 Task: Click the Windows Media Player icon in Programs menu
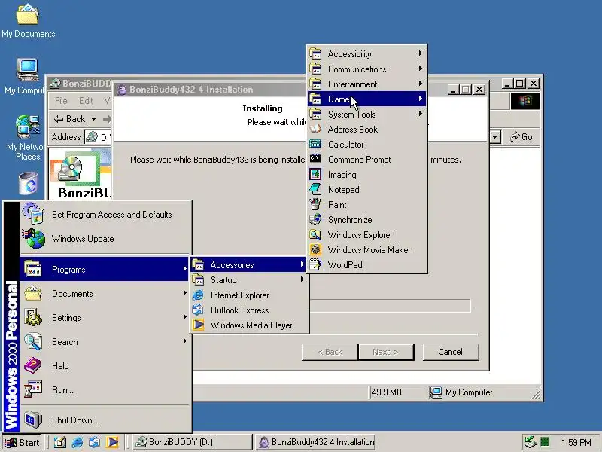[198, 325]
